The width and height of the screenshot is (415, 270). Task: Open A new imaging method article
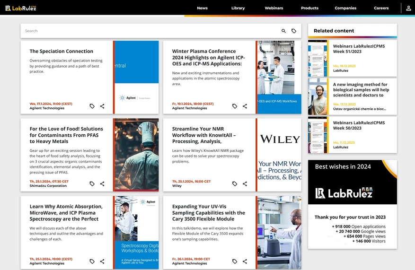click(361, 90)
